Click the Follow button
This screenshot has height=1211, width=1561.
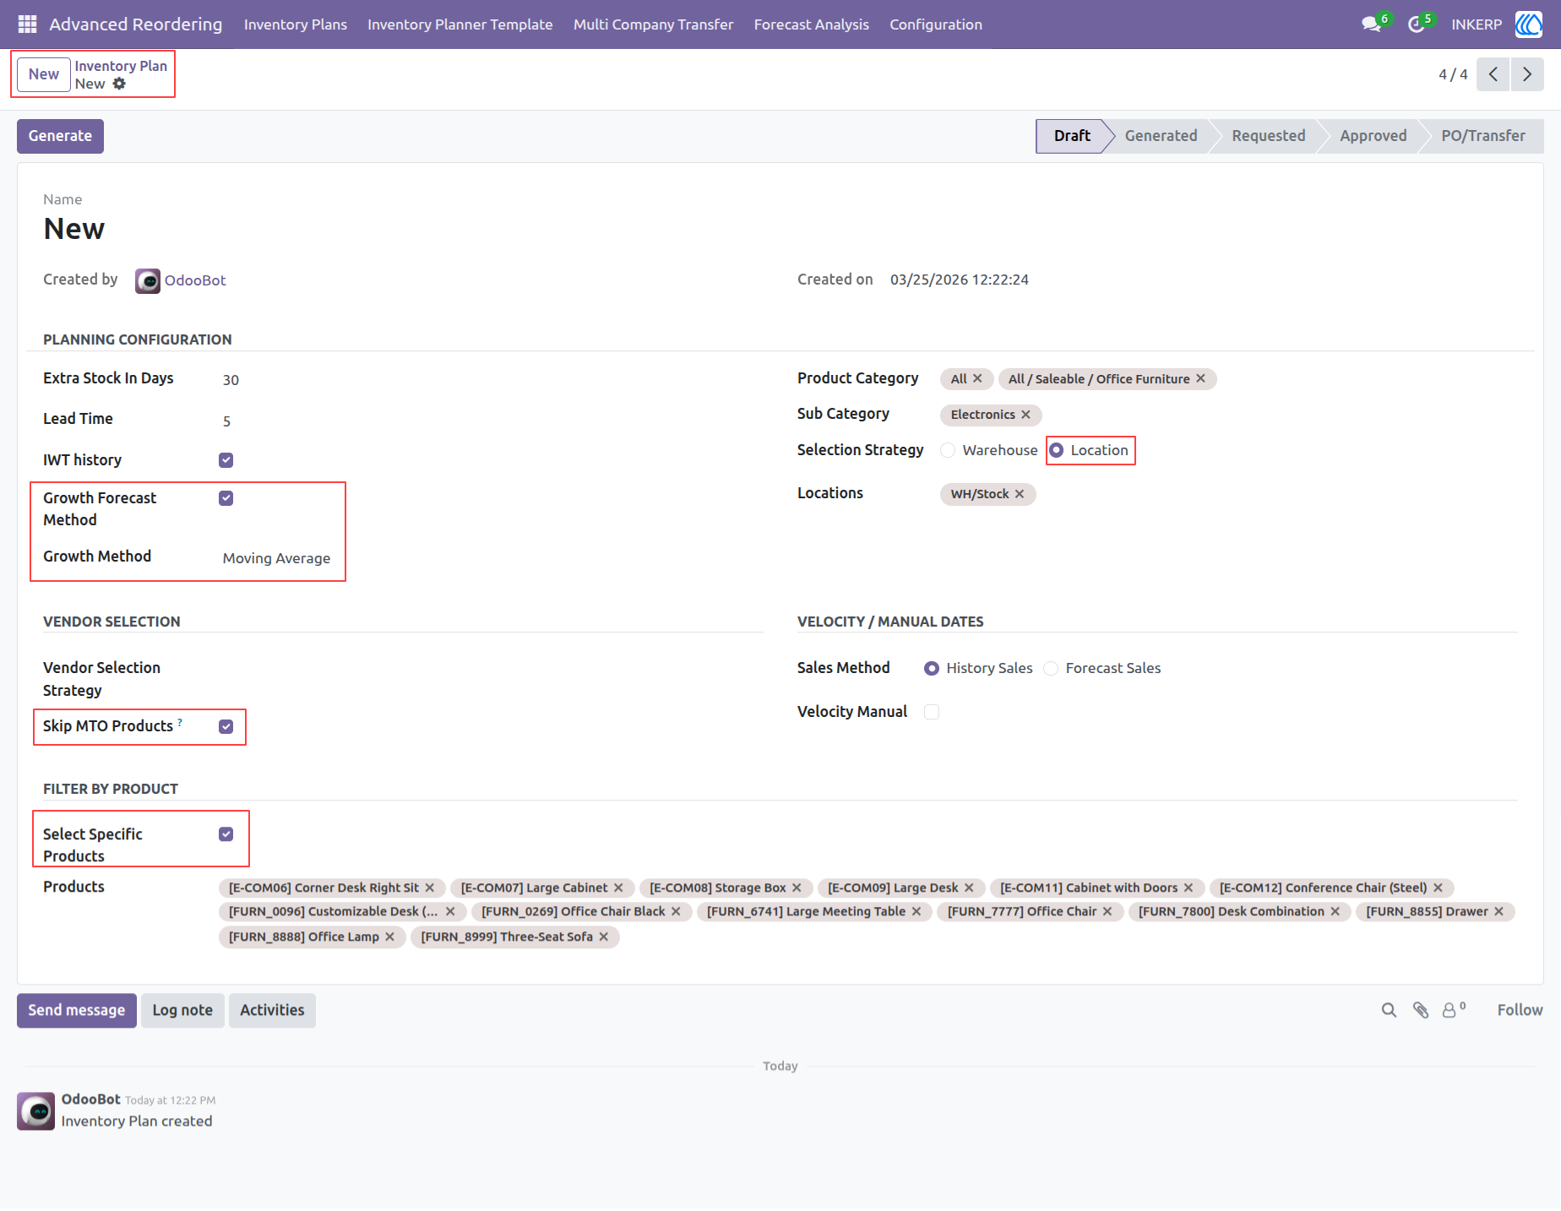1520,1010
